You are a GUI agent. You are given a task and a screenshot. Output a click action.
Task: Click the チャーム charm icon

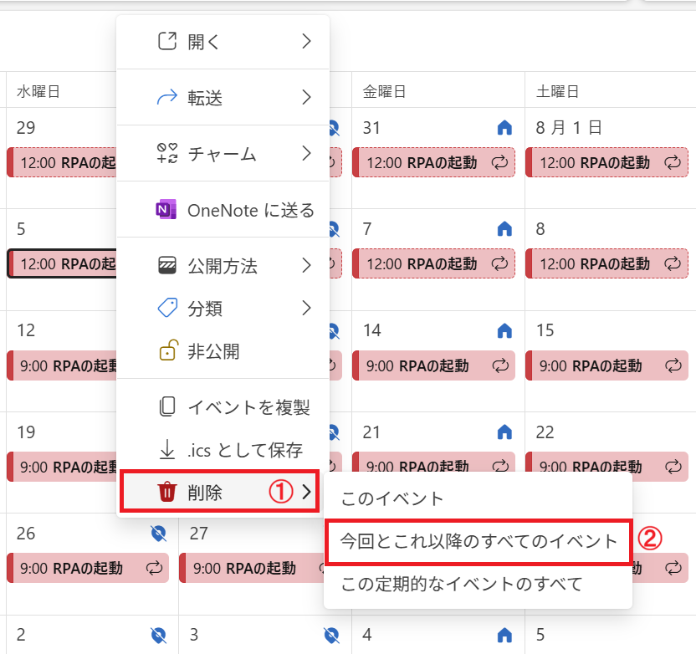click(167, 154)
